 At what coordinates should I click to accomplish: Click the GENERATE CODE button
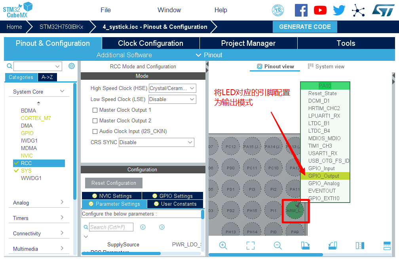(x=305, y=27)
